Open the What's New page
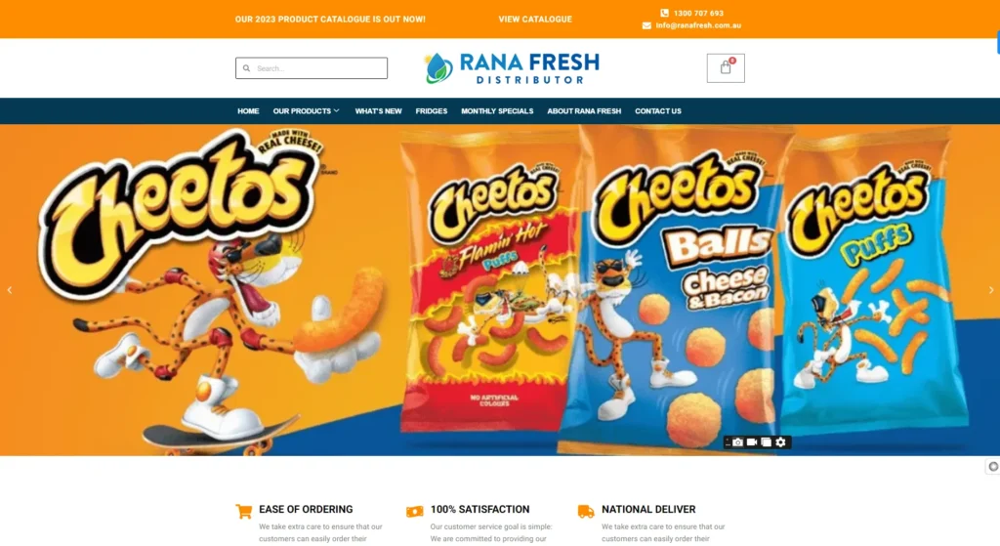Image resolution: width=1000 pixels, height=546 pixels. coord(378,111)
